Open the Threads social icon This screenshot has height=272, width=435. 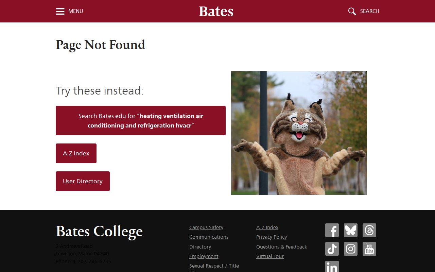[x=369, y=230]
